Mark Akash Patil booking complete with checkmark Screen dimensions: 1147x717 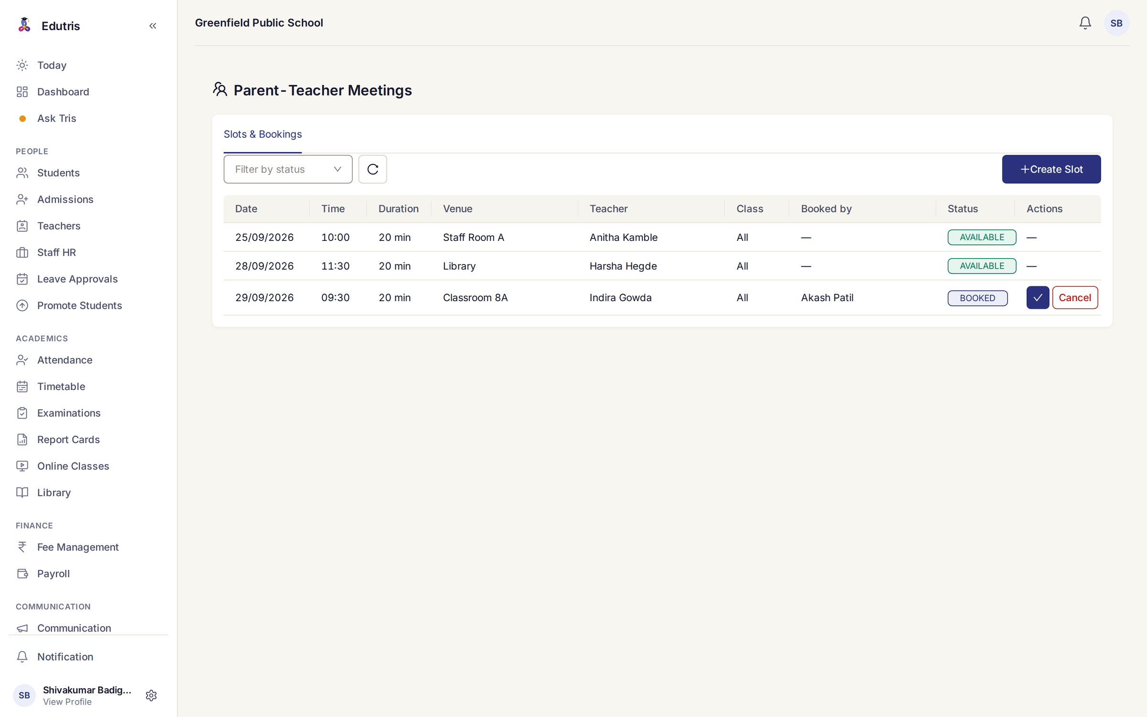click(x=1038, y=297)
